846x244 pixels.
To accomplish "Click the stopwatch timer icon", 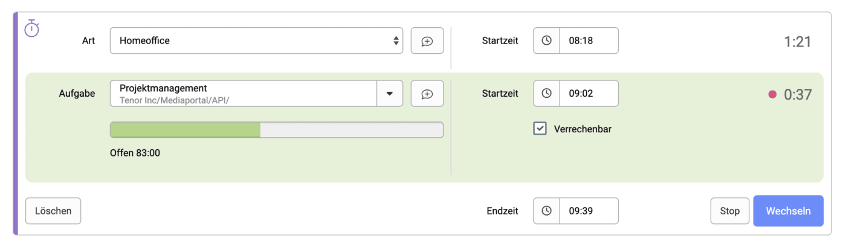I will coord(31,28).
